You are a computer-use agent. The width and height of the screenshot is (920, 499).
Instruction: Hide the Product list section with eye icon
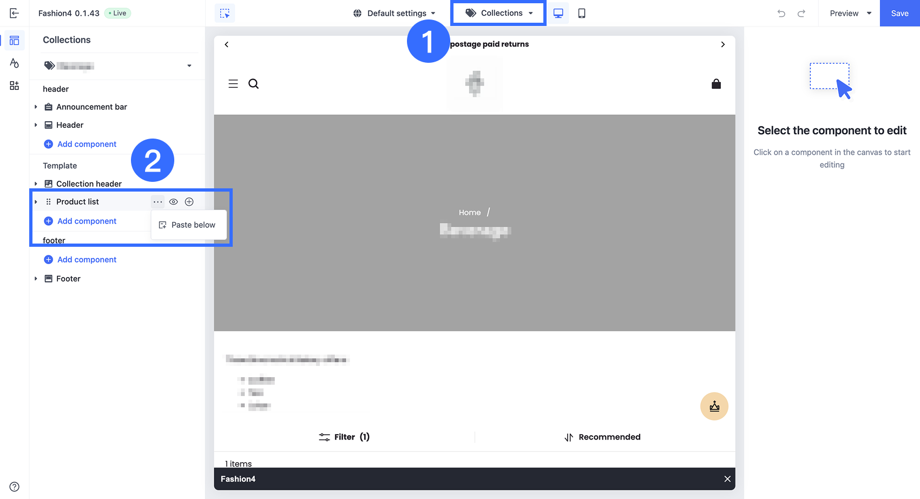pyautogui.click(x=173, y=202)
